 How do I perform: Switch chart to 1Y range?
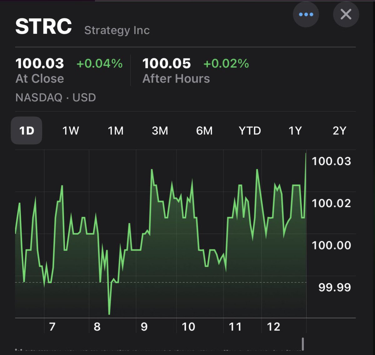coord(295,131)
